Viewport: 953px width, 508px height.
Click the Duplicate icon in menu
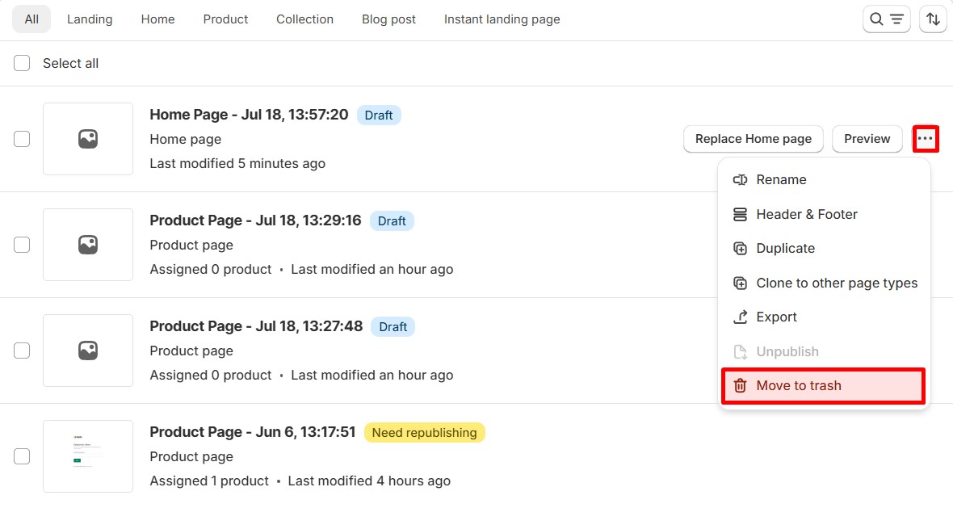click(x=740, y=249)
